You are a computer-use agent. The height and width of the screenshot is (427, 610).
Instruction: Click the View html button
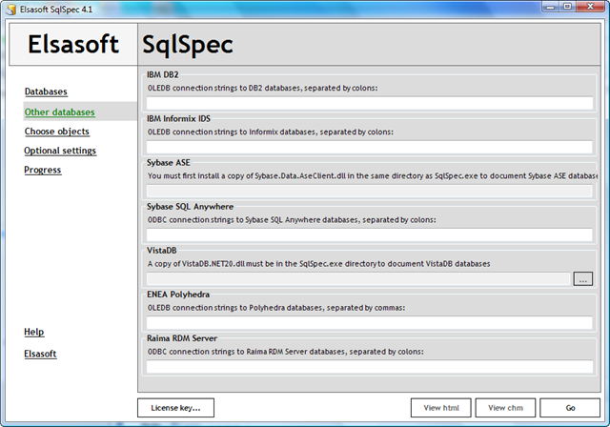(440, 408)
